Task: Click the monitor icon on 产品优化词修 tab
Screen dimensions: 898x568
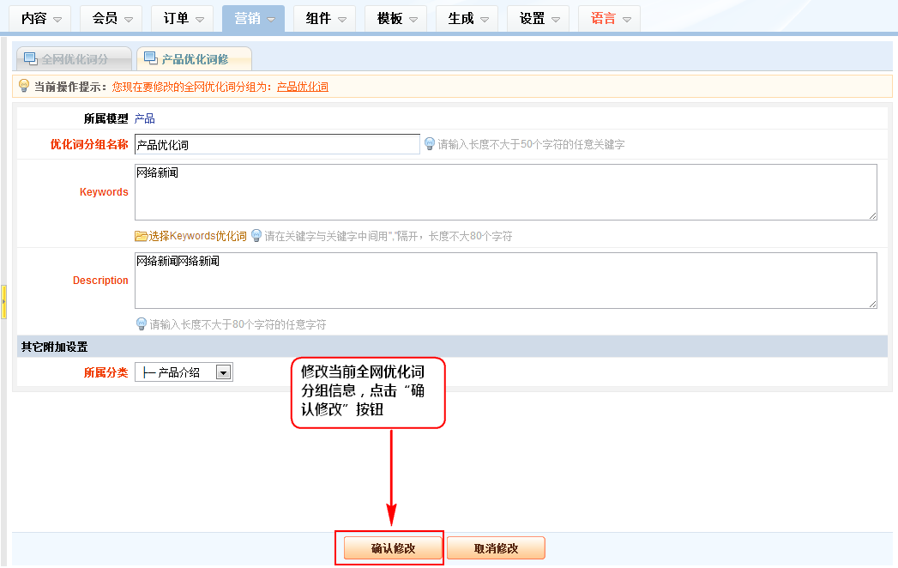Action: pos(151,59)
